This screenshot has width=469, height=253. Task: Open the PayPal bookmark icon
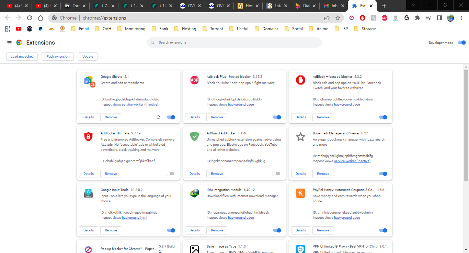point(41,29)
